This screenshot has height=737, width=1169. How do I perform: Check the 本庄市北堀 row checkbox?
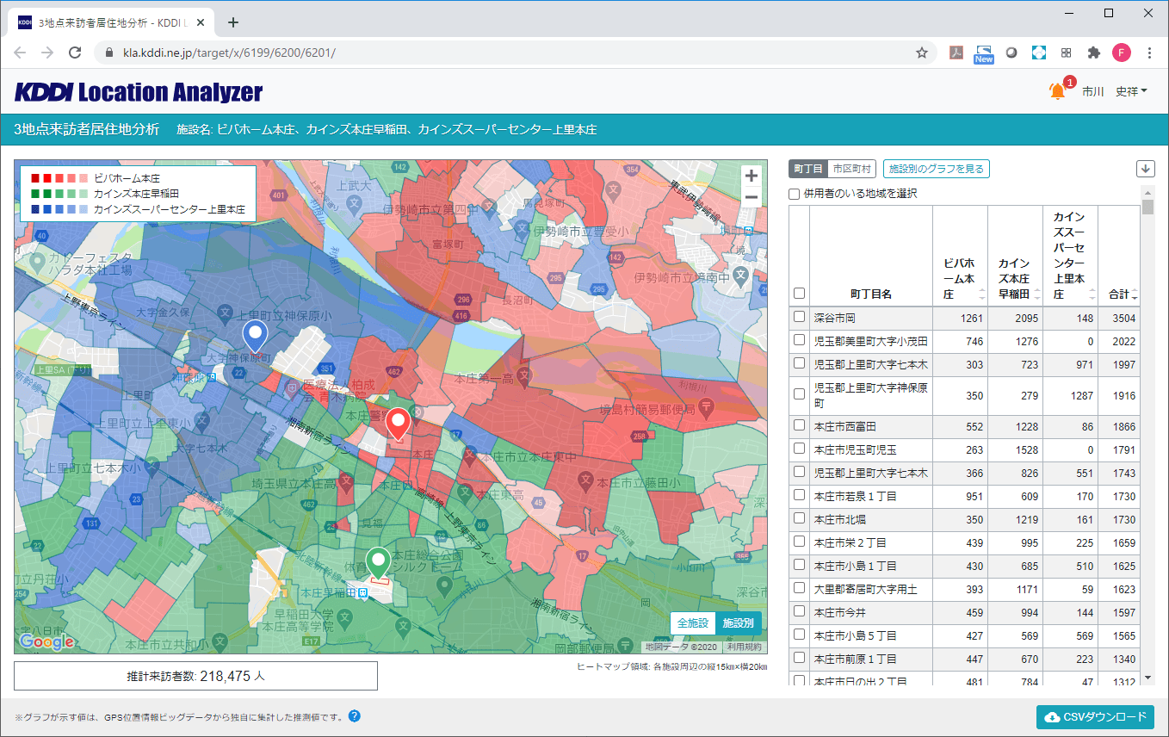[800, 518]
